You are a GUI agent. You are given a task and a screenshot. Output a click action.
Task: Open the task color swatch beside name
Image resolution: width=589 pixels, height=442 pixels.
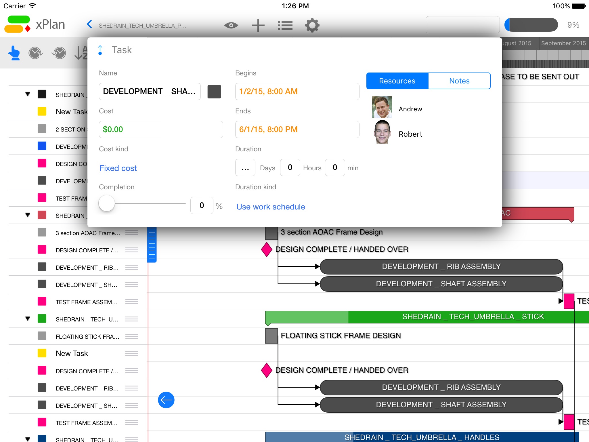click(x=214, y=92)
